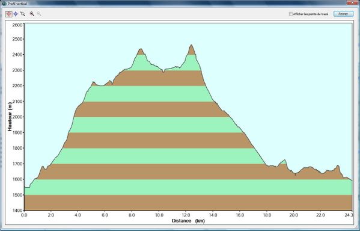Click the 14.0 distance axis value
The height and width of the screenshot is (231, 360).
pyautogui.click(x=213, y=215)
